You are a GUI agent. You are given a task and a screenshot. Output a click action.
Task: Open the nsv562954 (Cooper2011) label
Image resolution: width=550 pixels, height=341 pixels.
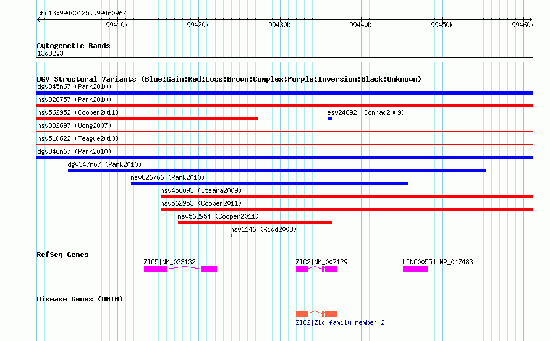point(218,216)
